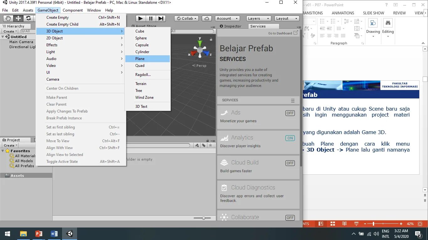Select the Move tool in Unity toolbar
The height and width of the screenshot is (240, 428).
(x=18, y=18)
